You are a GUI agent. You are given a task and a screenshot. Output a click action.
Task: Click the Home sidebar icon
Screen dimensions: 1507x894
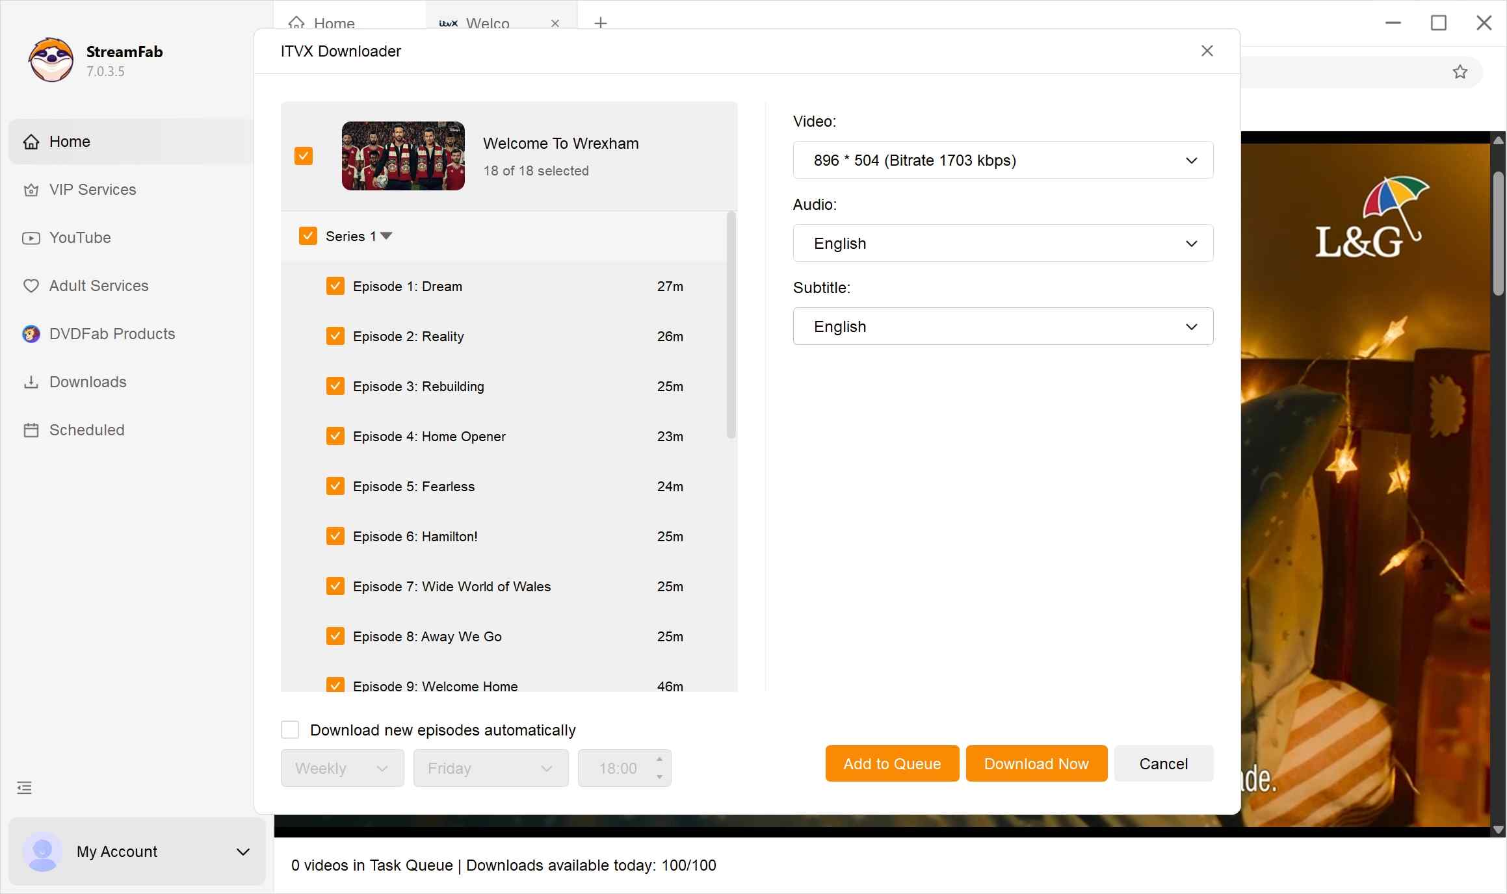[31, 142]
